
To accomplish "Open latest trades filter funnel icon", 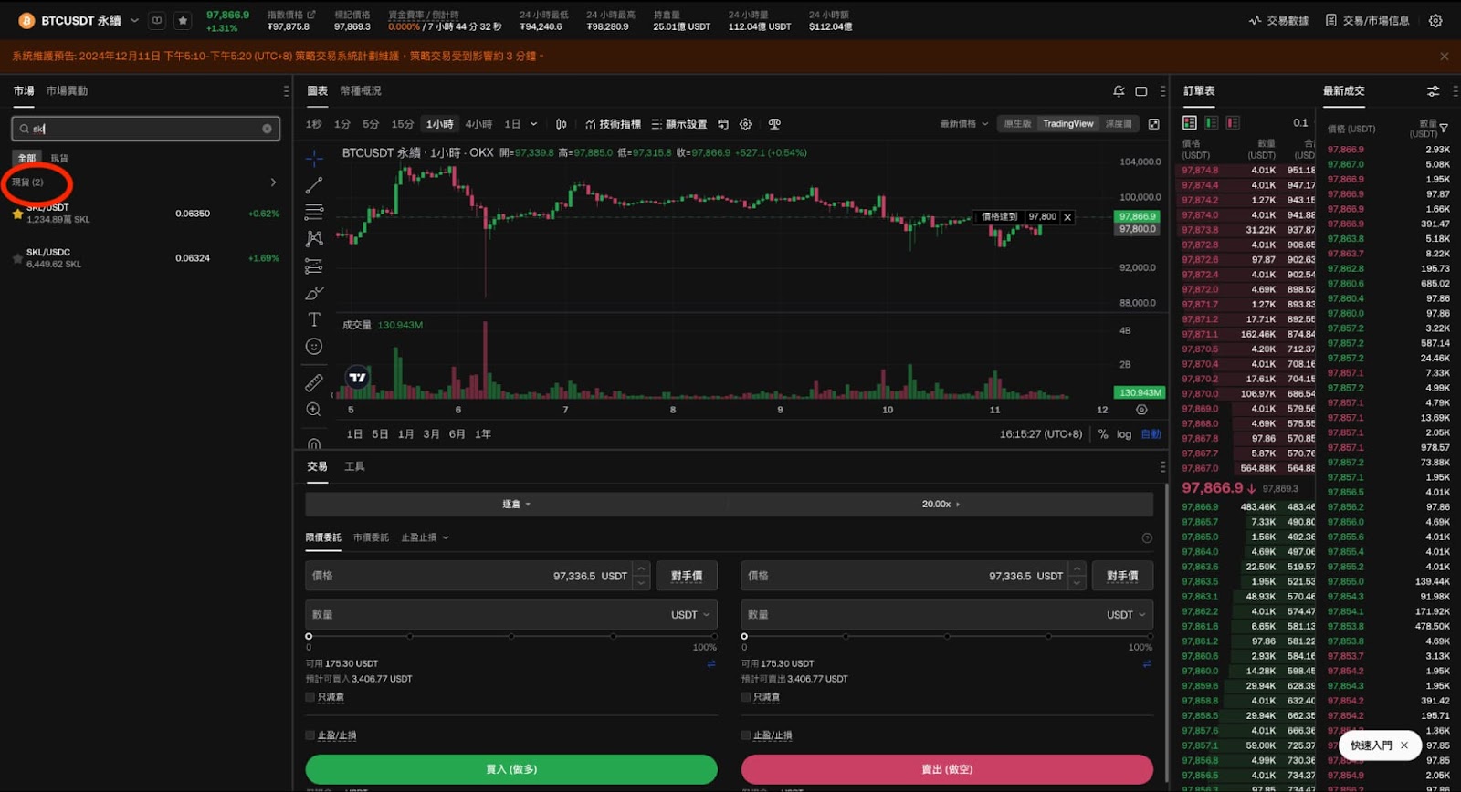I will pyautogui.click(x=1444, y=128).
